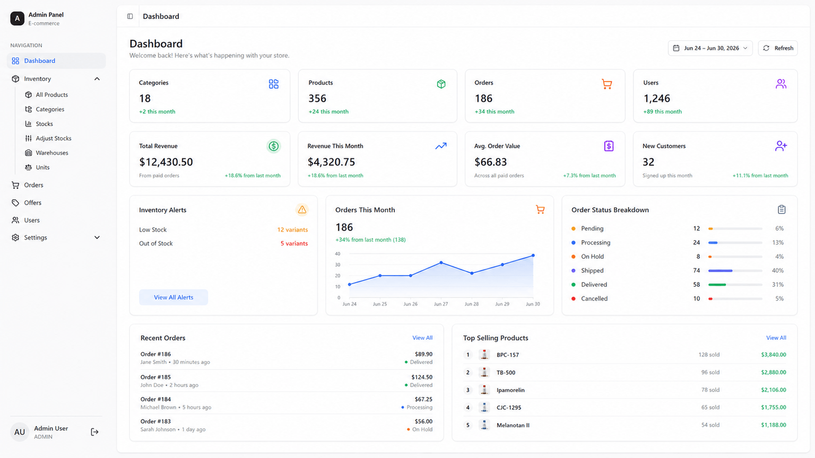Image resolution: width=815 pixels, height=458 pixels.
Task: Click the Order Status Breakdown clipboard icon
Action: 782,209
